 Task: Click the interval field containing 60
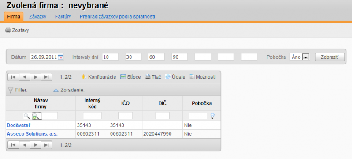pos(156,57)
